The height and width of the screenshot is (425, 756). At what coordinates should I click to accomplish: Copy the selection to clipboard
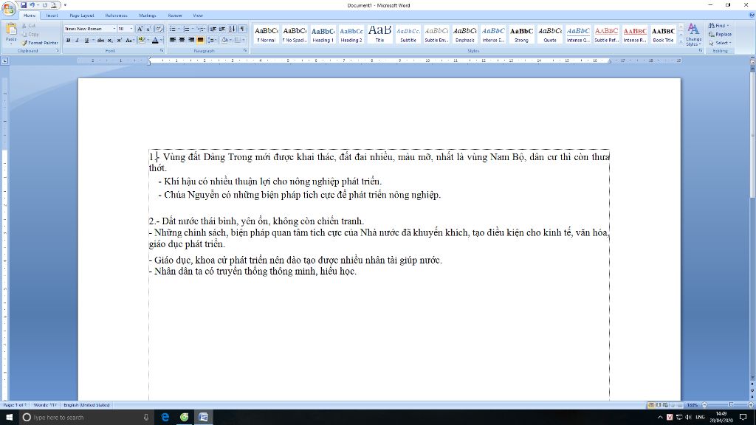pos(30,34)
